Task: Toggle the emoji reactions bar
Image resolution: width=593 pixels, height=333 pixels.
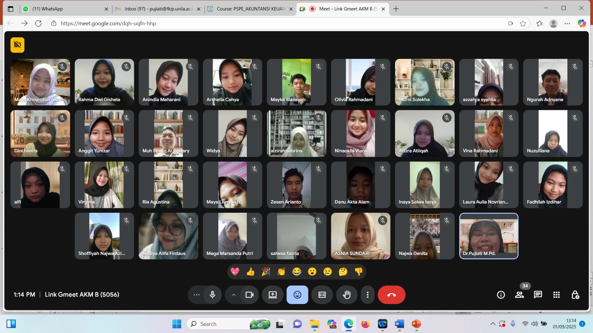Action: pyautogui.click(x=297, y=295)
